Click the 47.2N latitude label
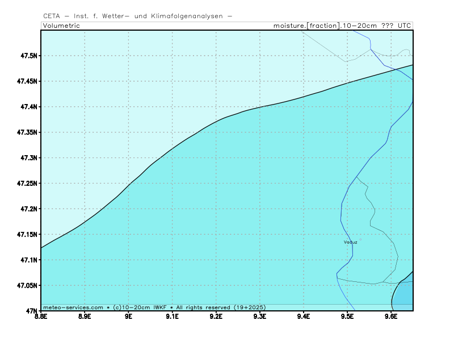 pos(29,209)
